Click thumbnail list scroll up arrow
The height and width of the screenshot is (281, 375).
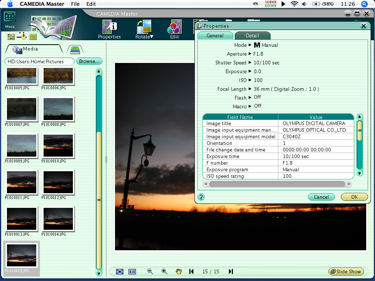[99, 71]
